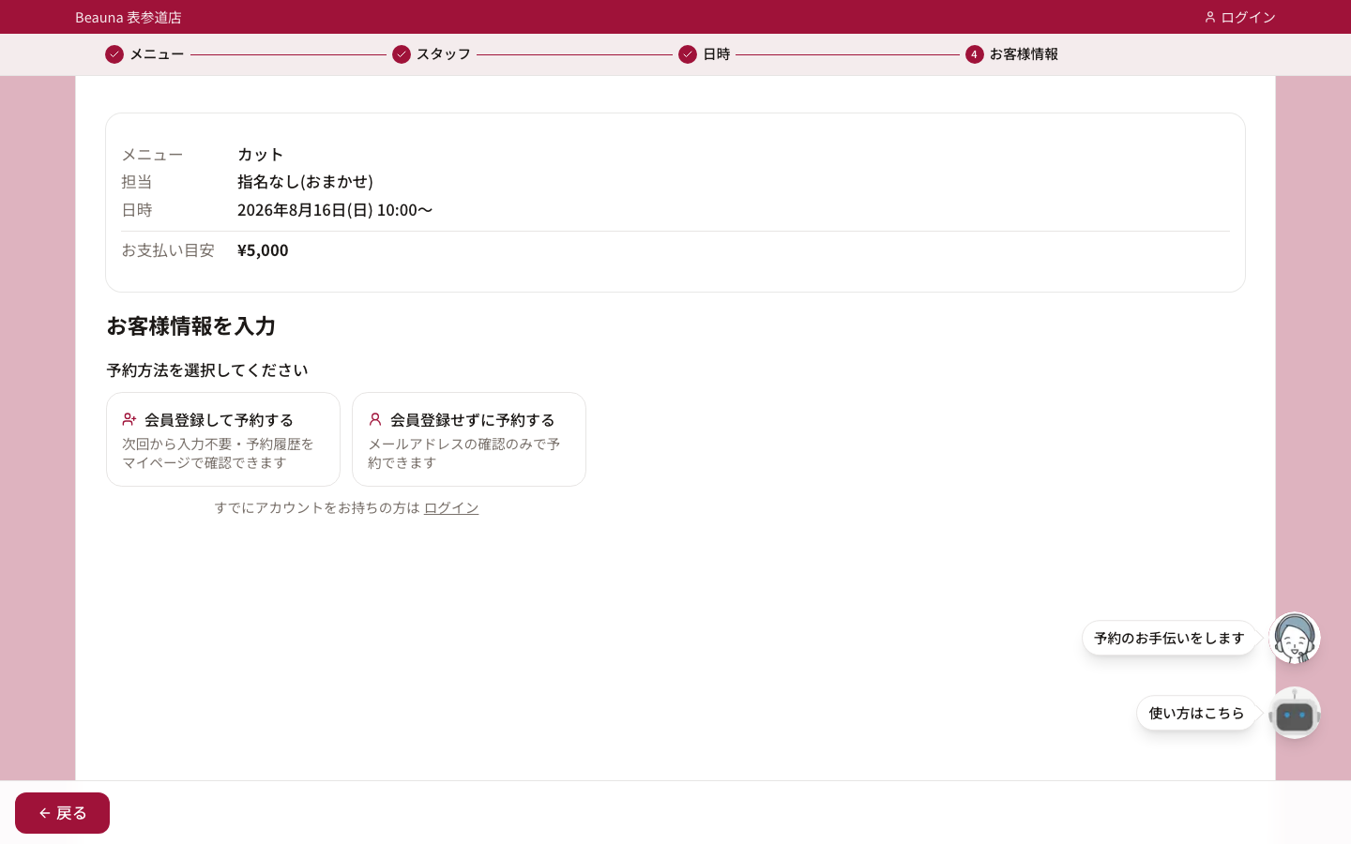Click the add-user icon on 会員登録して予約する
Screen dimensions: 1351x844
pyautogui.click(x=129, y=419)
